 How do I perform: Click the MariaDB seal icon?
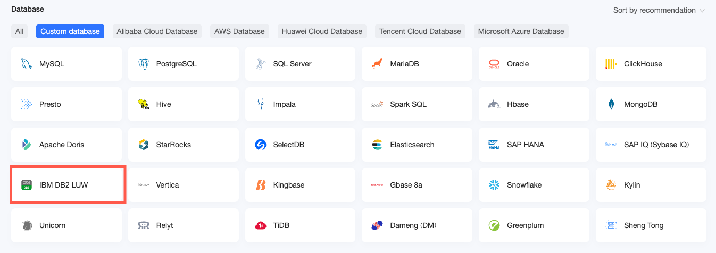(x=377, y=64)
